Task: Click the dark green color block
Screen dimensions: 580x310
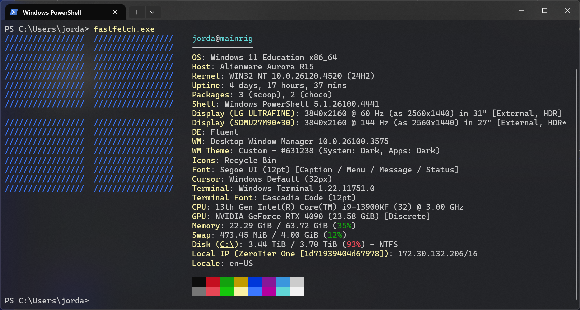Action: point(227,282)
